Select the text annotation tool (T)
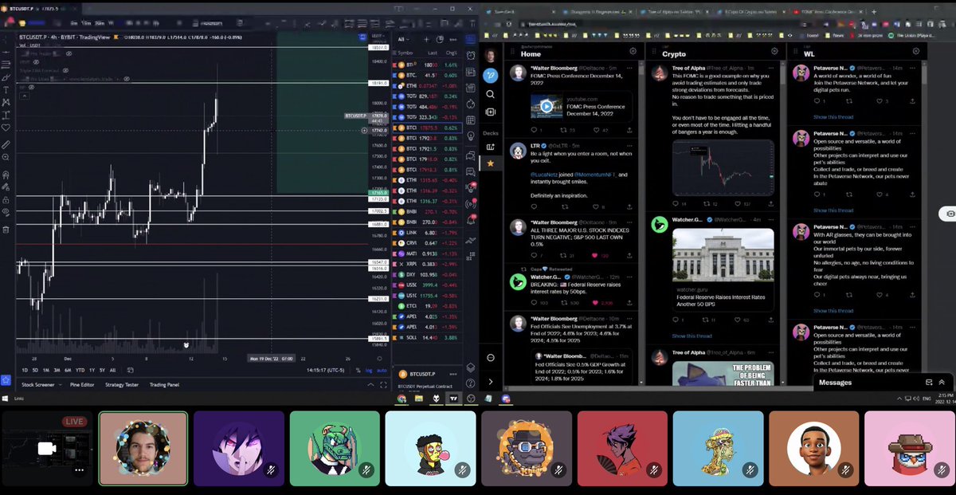The image size is (956, 495). coord(6,89)
